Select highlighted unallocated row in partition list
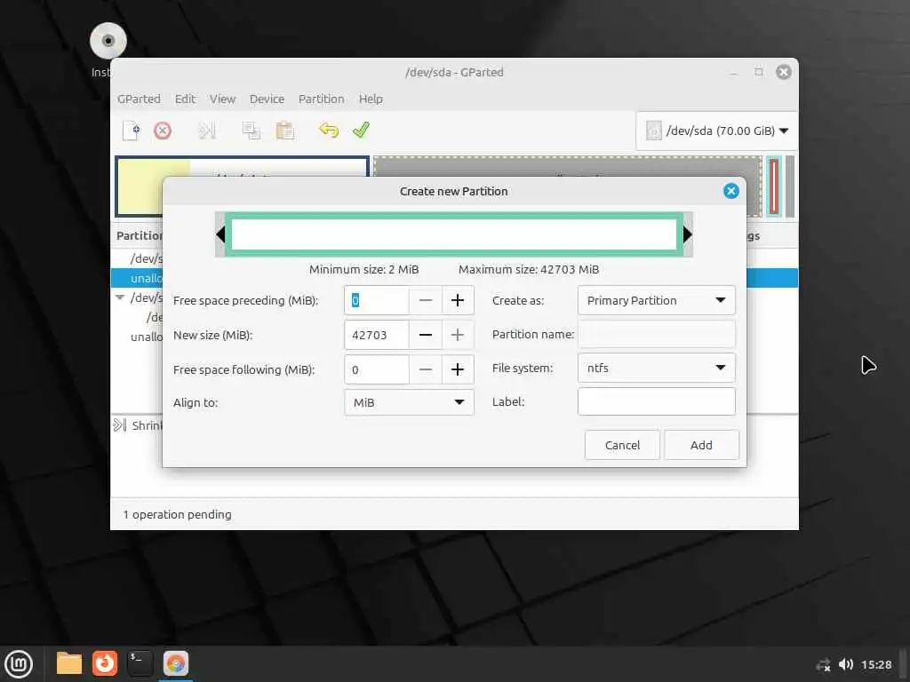 [137, 278]
